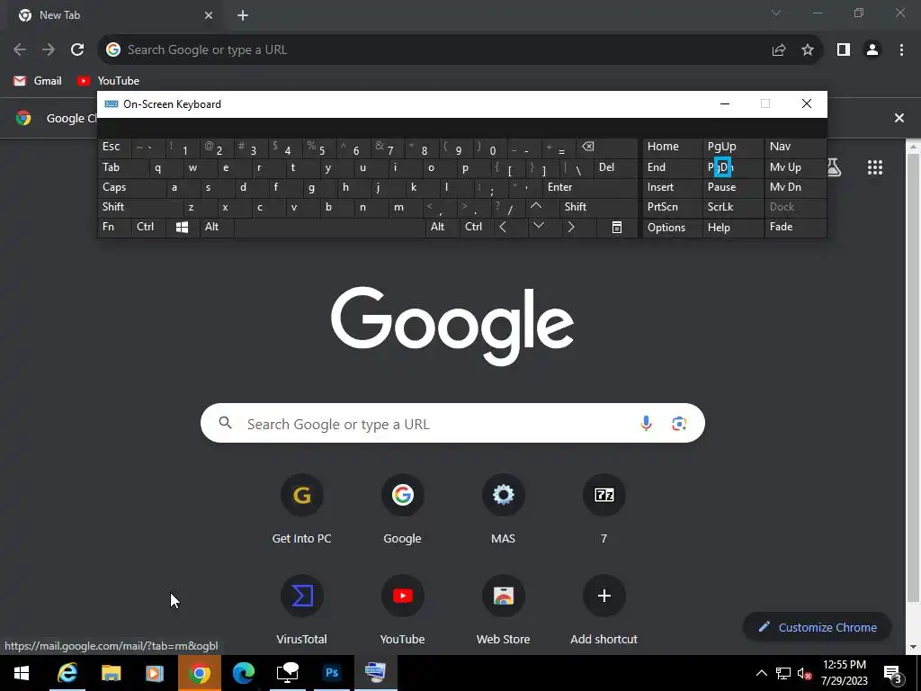Image resolution: width=921 pixels, height=691 pixels.
Task: Click the Enter key
Action: (590, 187)
